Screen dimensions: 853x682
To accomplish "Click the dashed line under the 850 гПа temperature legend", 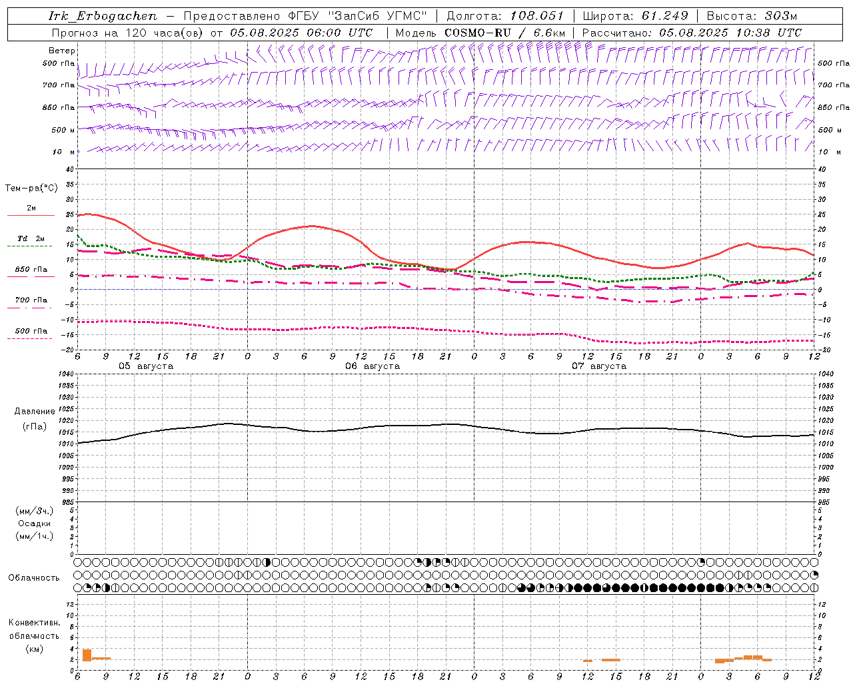I will tap(31, 277).
